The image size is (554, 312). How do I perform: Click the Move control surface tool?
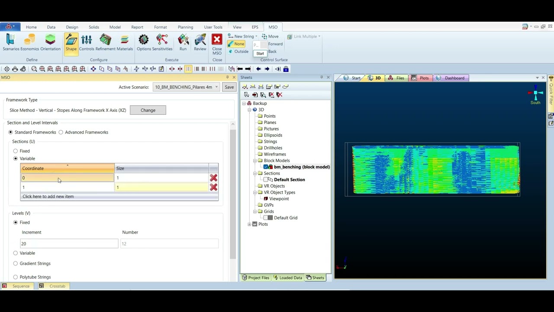tap(270, 36)
